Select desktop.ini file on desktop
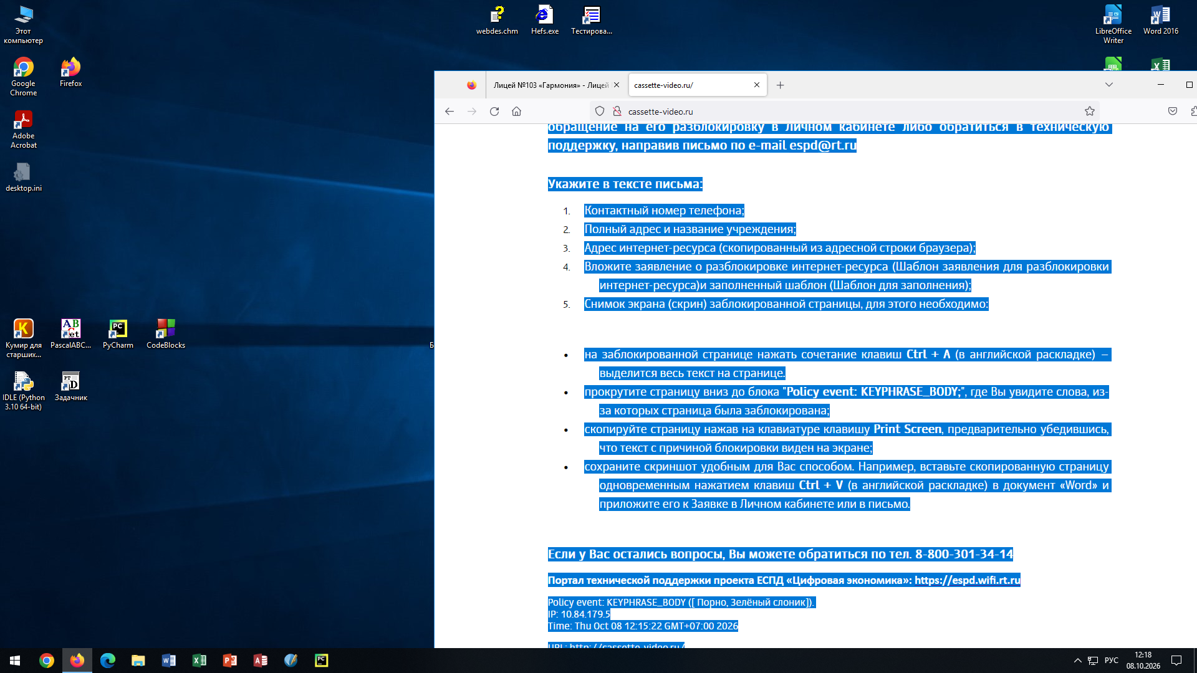1197x673 pixels. [x=24, y=177]
